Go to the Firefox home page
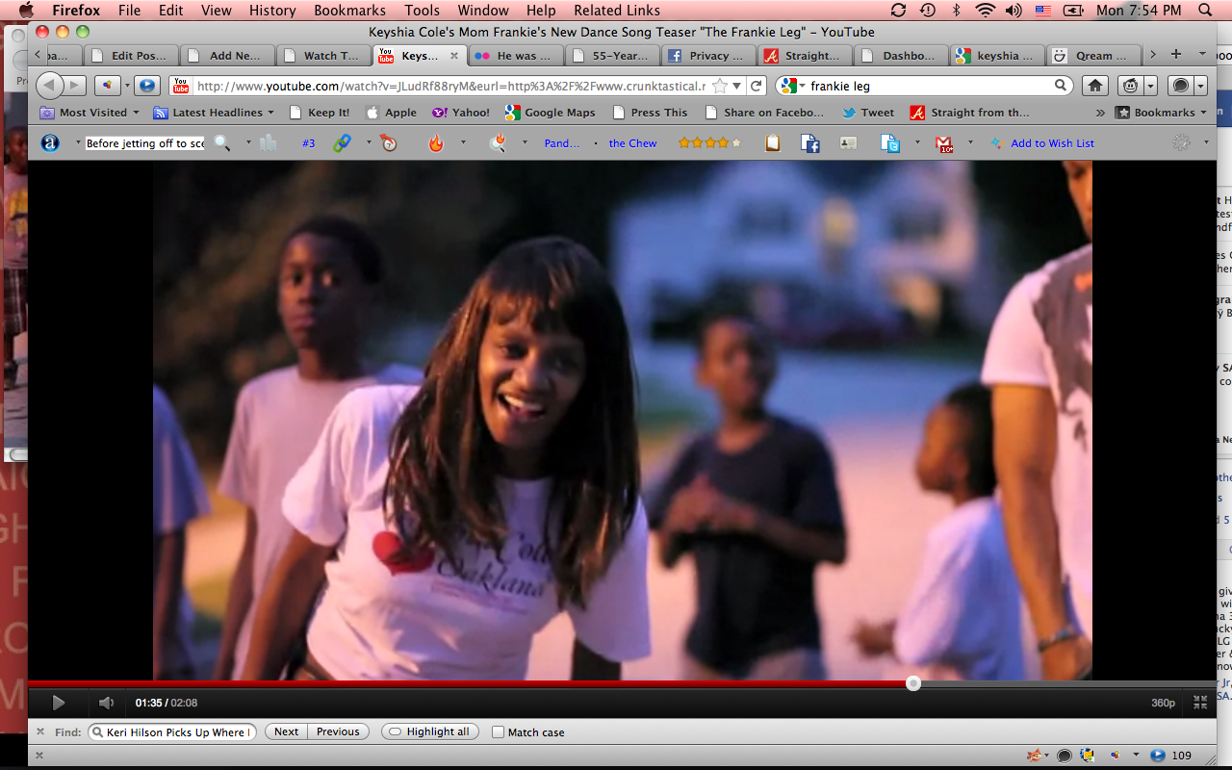Viewport: 1232px width, 770px height. pyautogui.click(x=1094, y=86)
